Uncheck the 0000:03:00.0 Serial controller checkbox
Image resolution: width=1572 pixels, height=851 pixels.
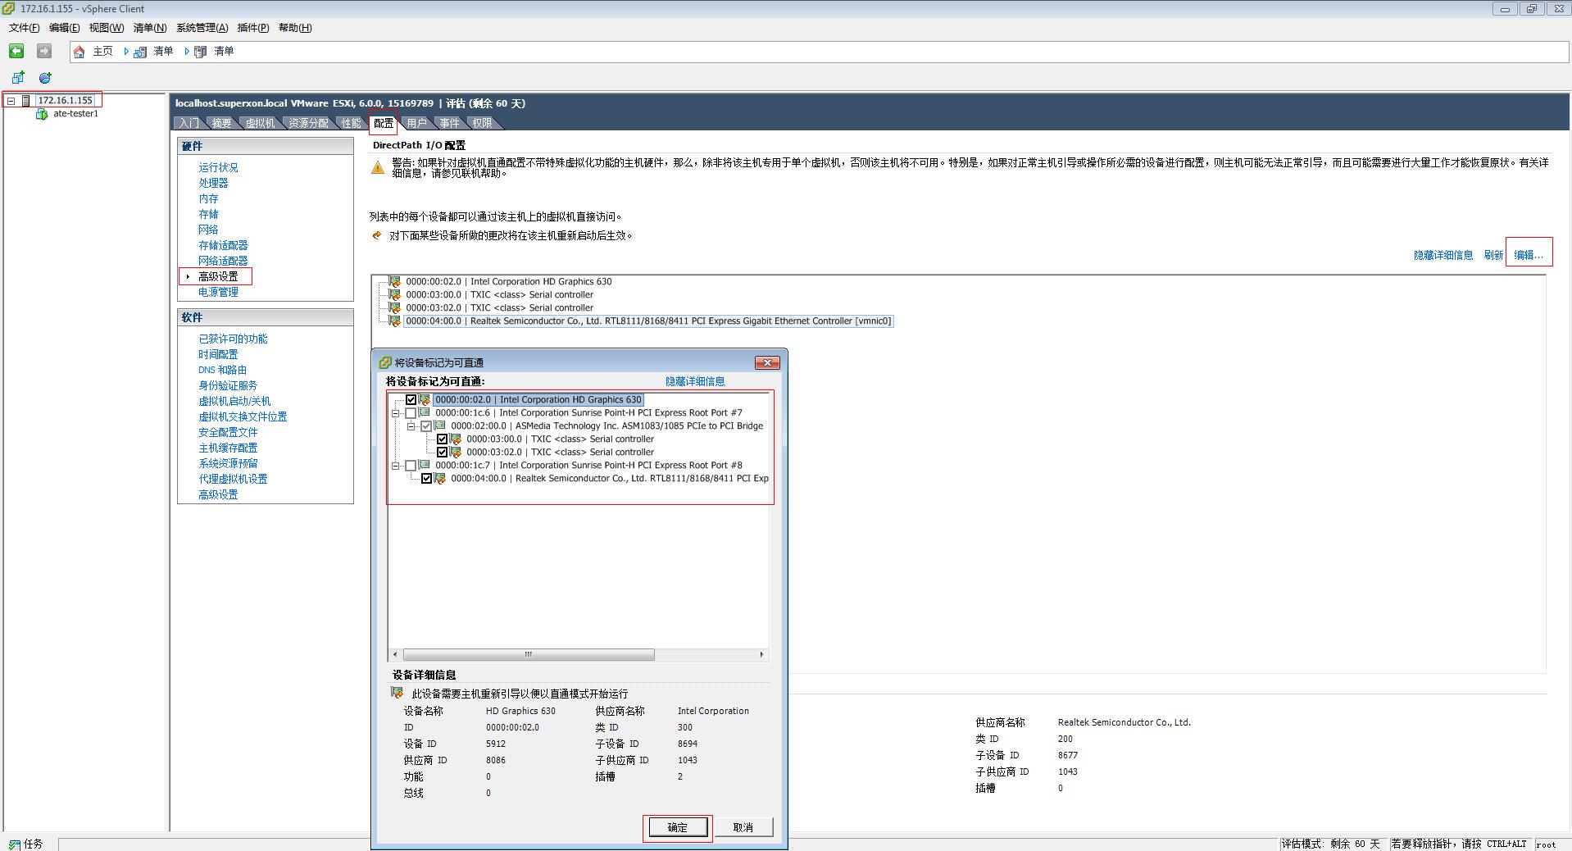point(442,439)
